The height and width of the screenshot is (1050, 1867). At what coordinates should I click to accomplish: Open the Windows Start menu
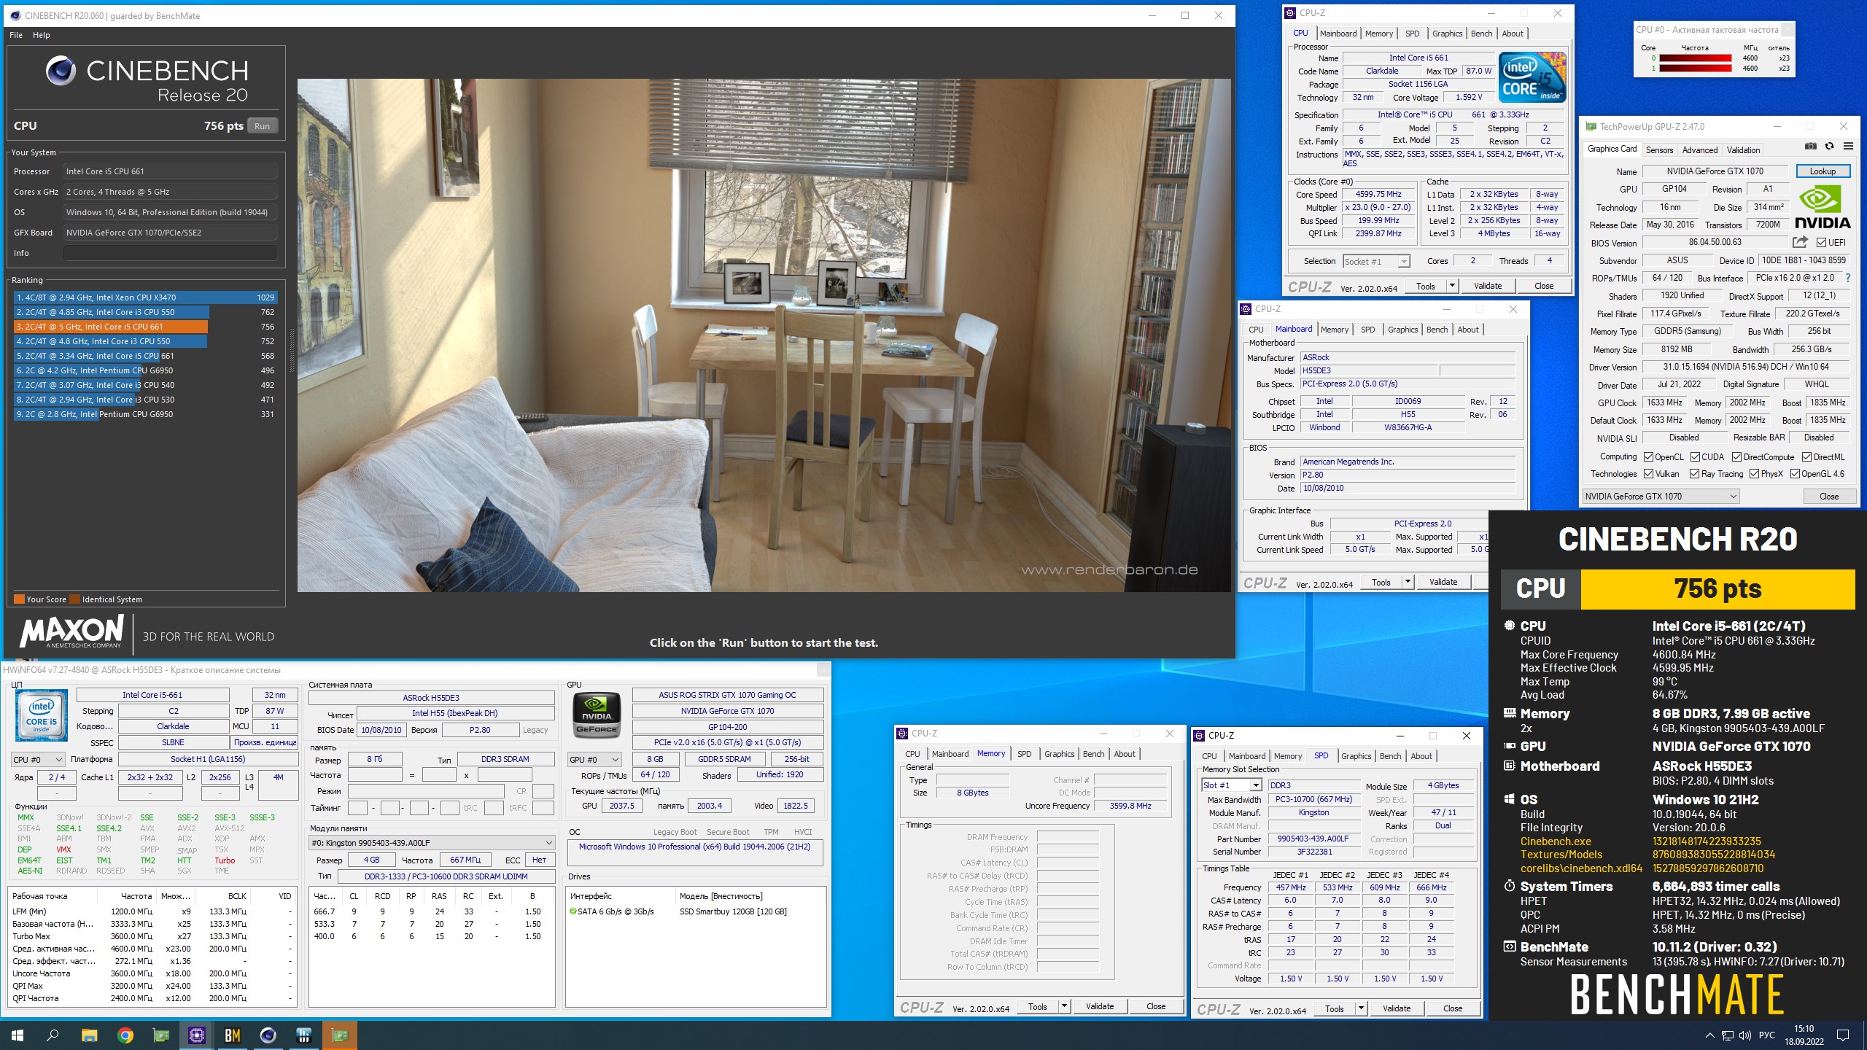tap(18, 1035)
